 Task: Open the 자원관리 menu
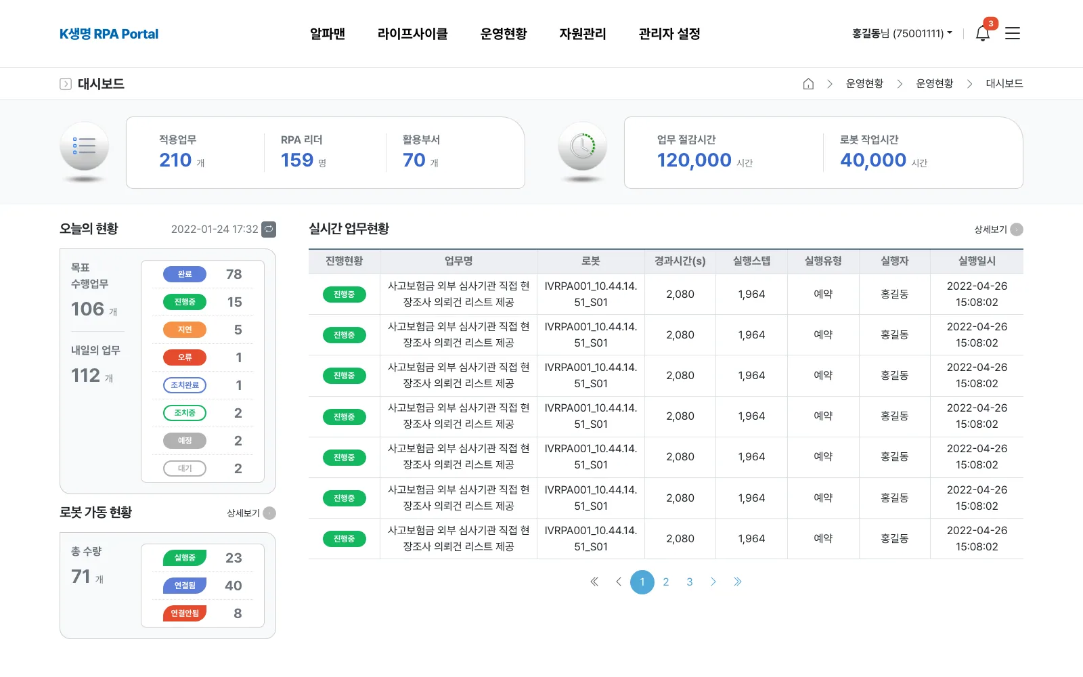(583, 33)
